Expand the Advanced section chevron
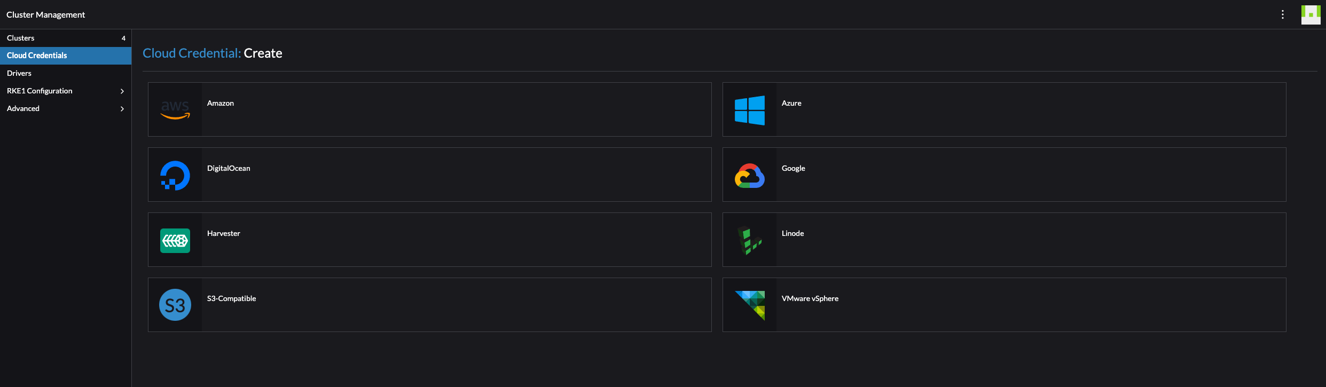 (x=122, y=109)
